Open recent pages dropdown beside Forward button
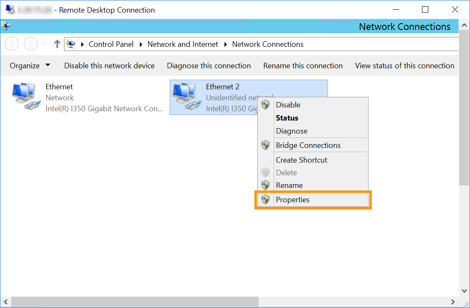The width and height of the screenshot is (470, 308). pos(44,44)
